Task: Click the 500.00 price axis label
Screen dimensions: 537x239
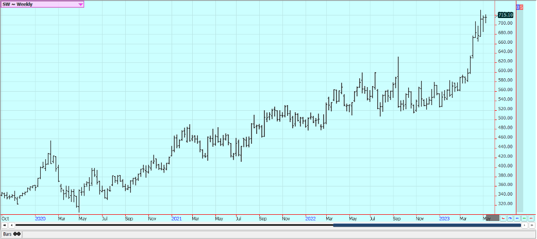Action: [506, 118]
